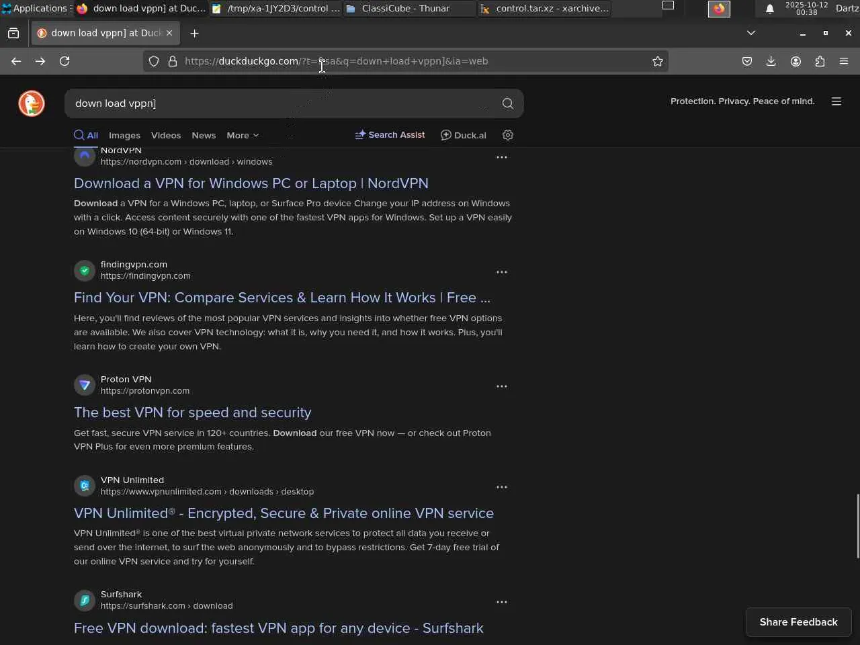Open the 'Find Your VPN: Compare Services' link

[282, 298]
